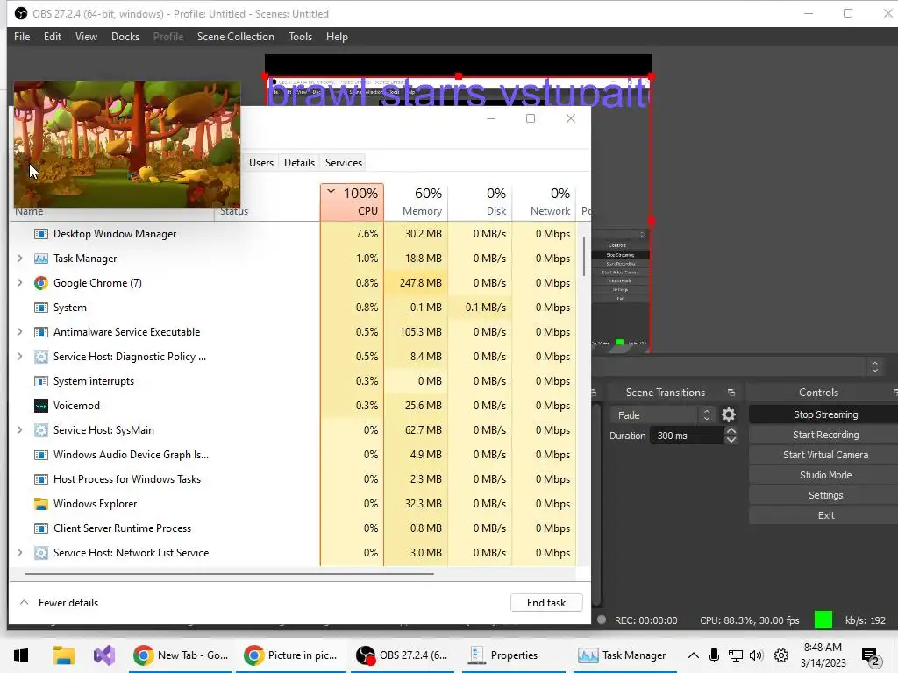Click the Exit button in OBS
The image size is (898, 673).
(825, 515)
